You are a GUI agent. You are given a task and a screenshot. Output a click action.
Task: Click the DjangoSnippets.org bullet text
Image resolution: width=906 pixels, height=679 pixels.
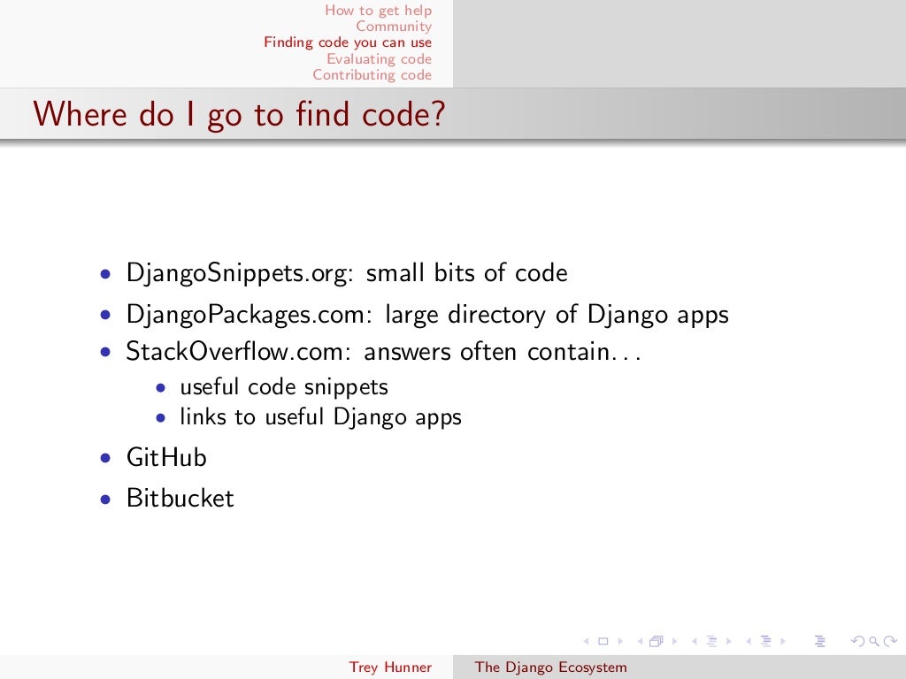pyautogui.click(x=347, y=273)
